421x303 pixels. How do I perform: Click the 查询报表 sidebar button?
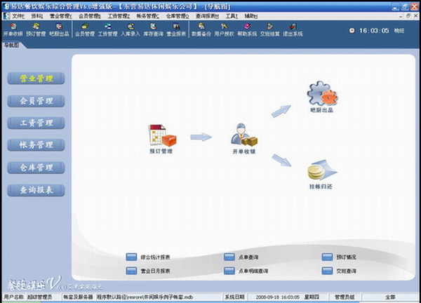click(x=36, y=190)
